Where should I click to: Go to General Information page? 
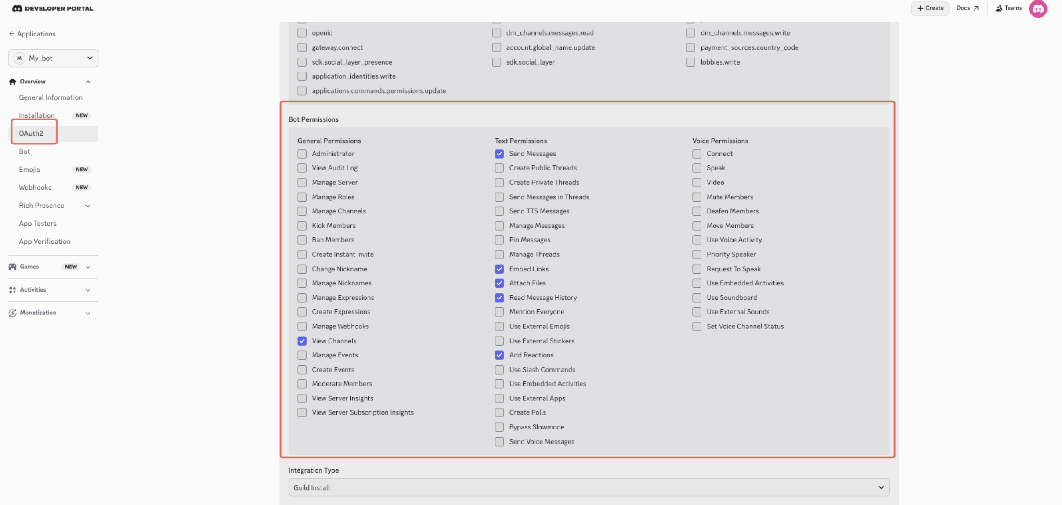click(51, 97)
